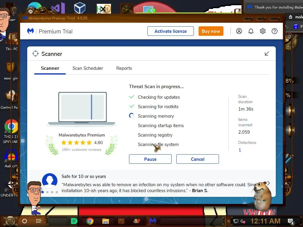
Task: Switch to the Scan Scheduler tab
Action: point(88,68)
